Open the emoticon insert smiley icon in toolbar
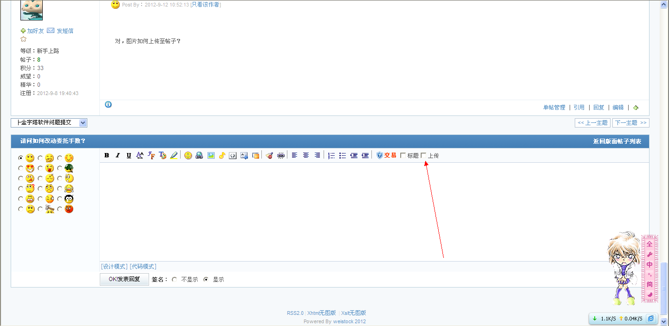 click(x=188, y=155)
